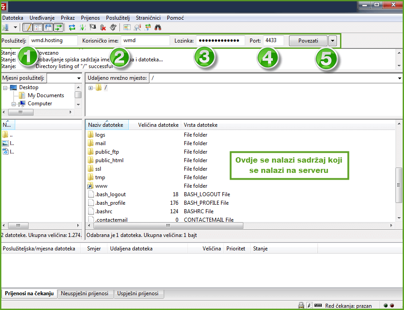Select the .bash_profile file icon
The height and width of the screenshot is (310, 404).
pos(91,203)
